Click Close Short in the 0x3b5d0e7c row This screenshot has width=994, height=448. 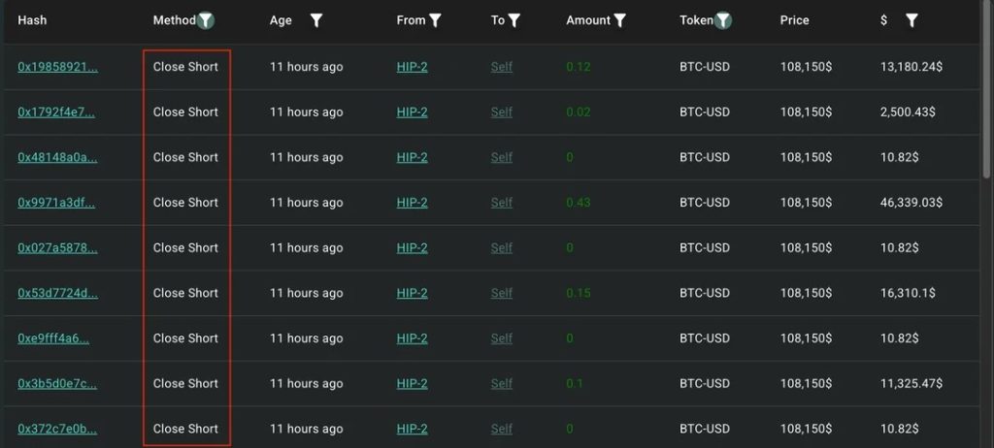click(x=185, y=383)
